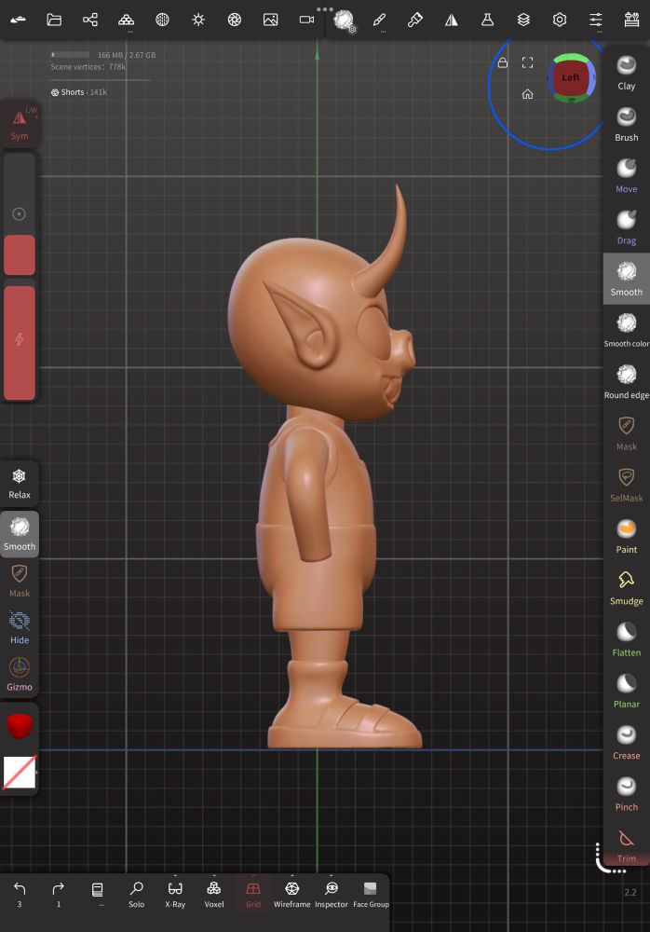
Task: Choose the Mask shortcut on left panel
Action: click(20, 581)
